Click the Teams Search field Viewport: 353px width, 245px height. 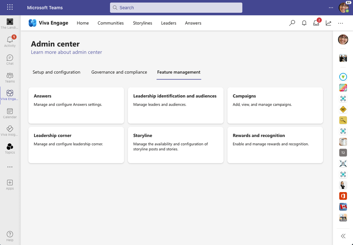click(176, 8)
